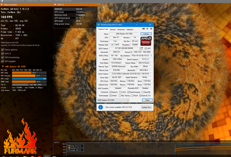
Task: Open the AMD Radeon RX 5700 GPU dropdown
Action: 113,100
